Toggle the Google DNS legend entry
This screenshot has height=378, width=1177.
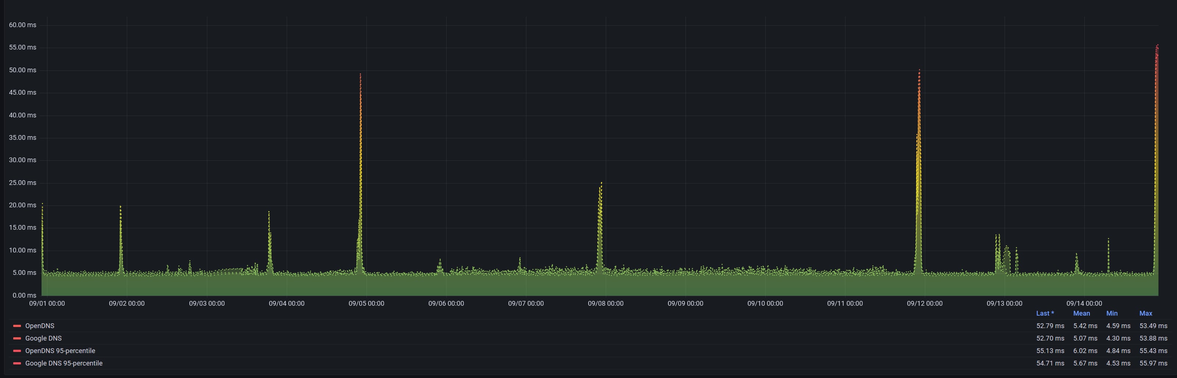[x=43, y=338]
